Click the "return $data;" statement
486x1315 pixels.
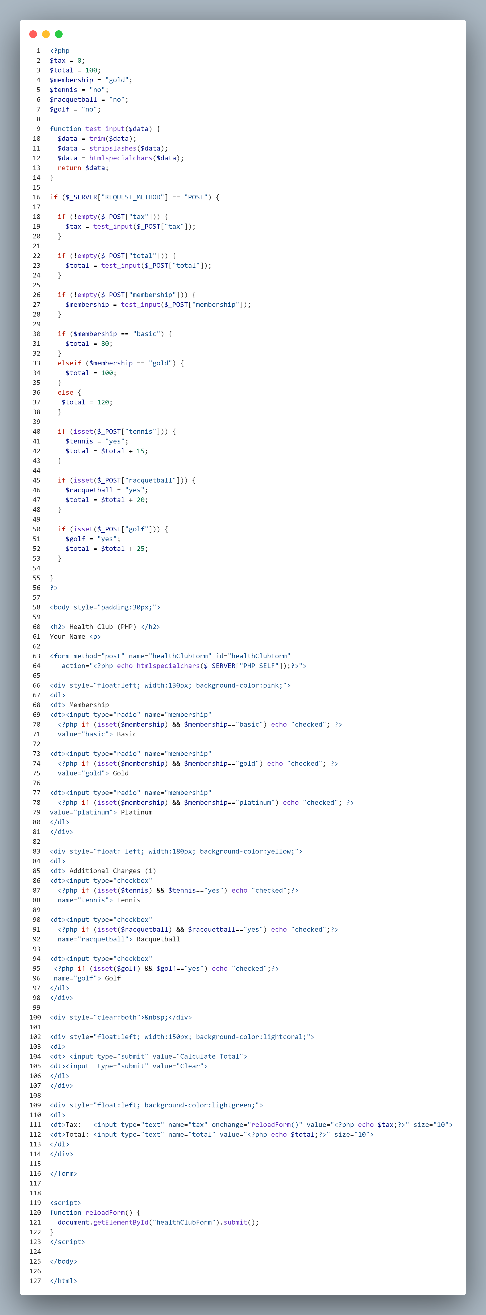click(x=83, y=168)
